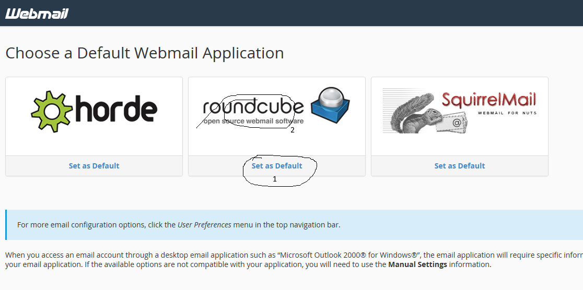Set SquirrelMail as the default webmail

[460, 166]
